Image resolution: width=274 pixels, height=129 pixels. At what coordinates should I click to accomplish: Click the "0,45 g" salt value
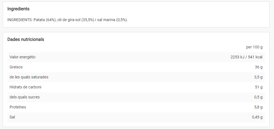tap(257, 117)
